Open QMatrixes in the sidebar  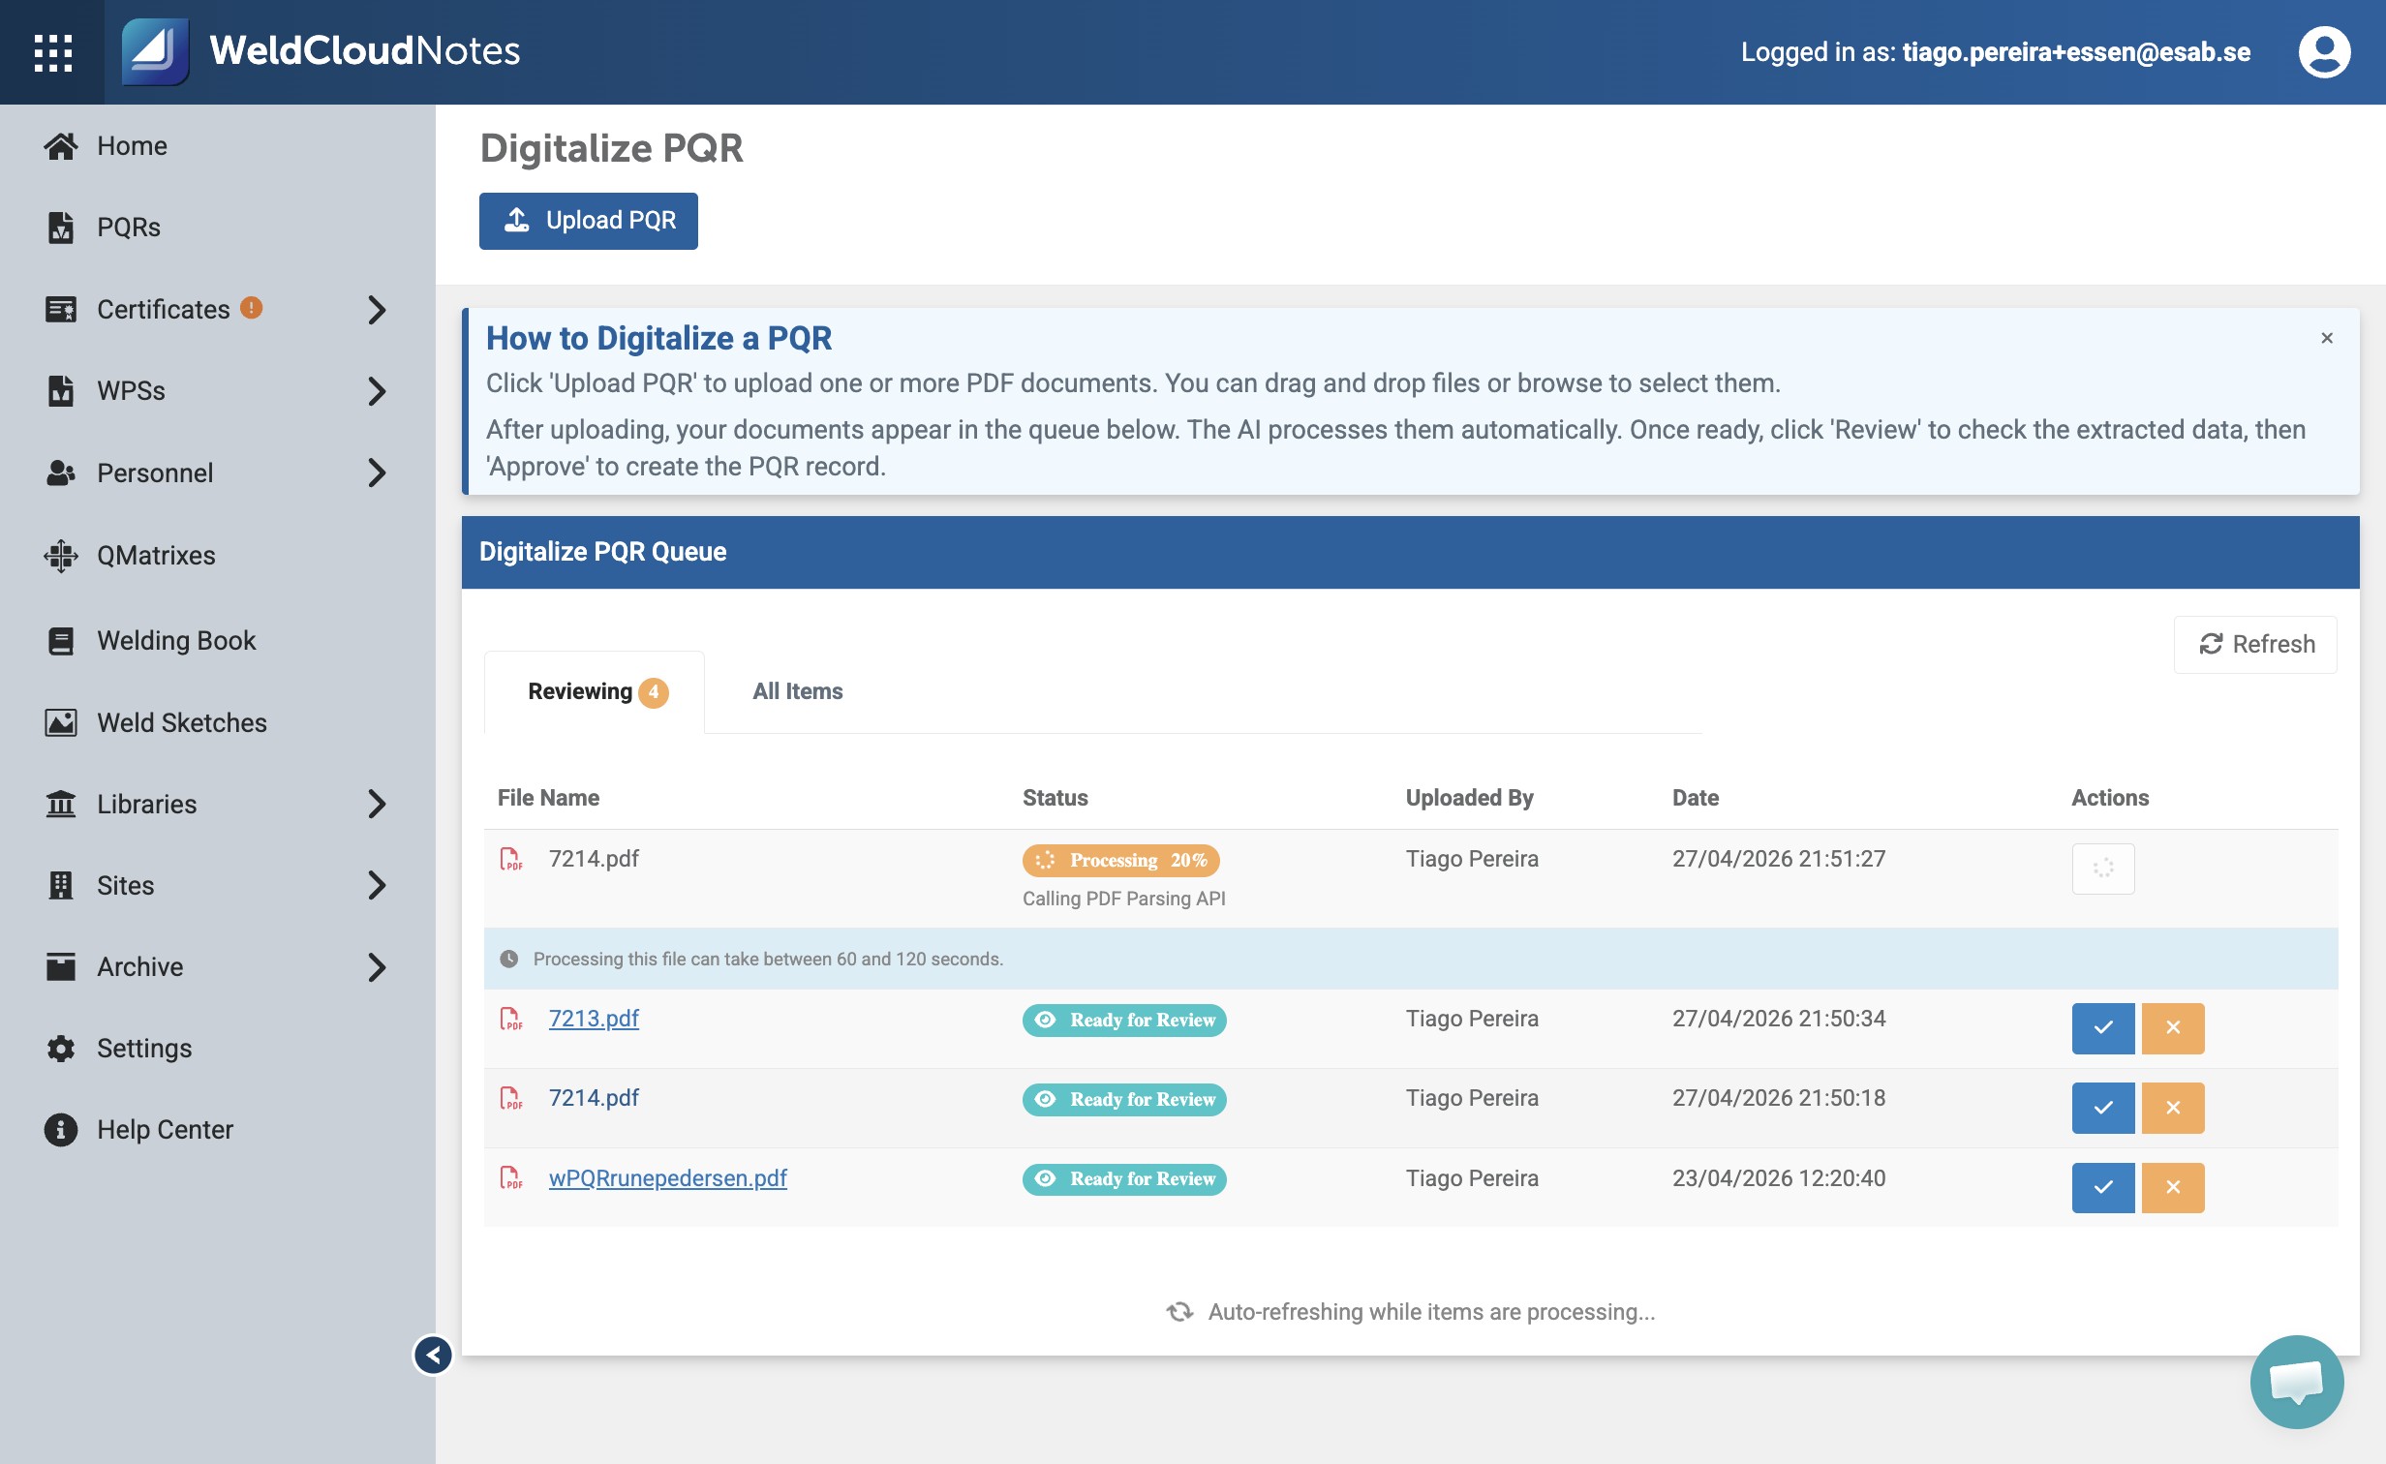click(156, 555)
